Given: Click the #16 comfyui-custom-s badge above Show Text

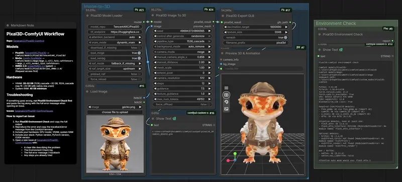Looking at the screenshot, I should 201,113.
